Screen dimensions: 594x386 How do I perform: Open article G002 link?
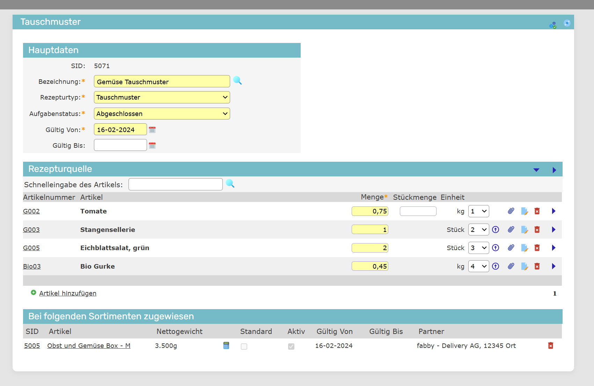coord(31,211)
